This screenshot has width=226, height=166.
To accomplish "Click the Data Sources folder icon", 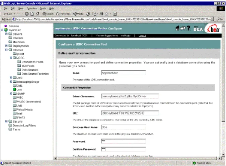I will (19, 70).
